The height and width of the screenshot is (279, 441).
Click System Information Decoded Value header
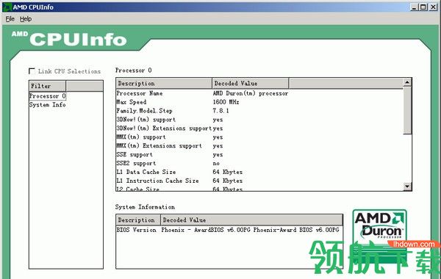[251, 220]
